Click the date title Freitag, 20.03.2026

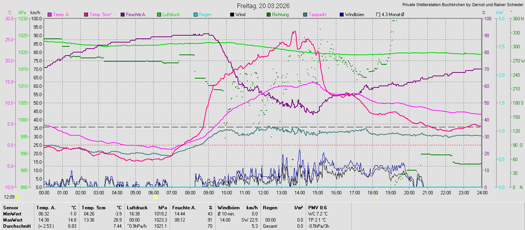263,6
